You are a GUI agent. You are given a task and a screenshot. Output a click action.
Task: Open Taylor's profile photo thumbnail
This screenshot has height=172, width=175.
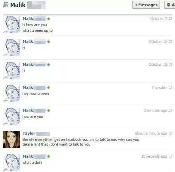pyautogui.click(x=11, y=139)
